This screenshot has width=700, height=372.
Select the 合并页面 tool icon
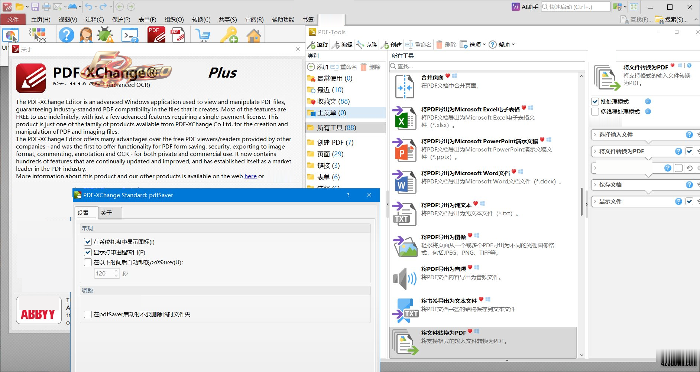(404, 87)
